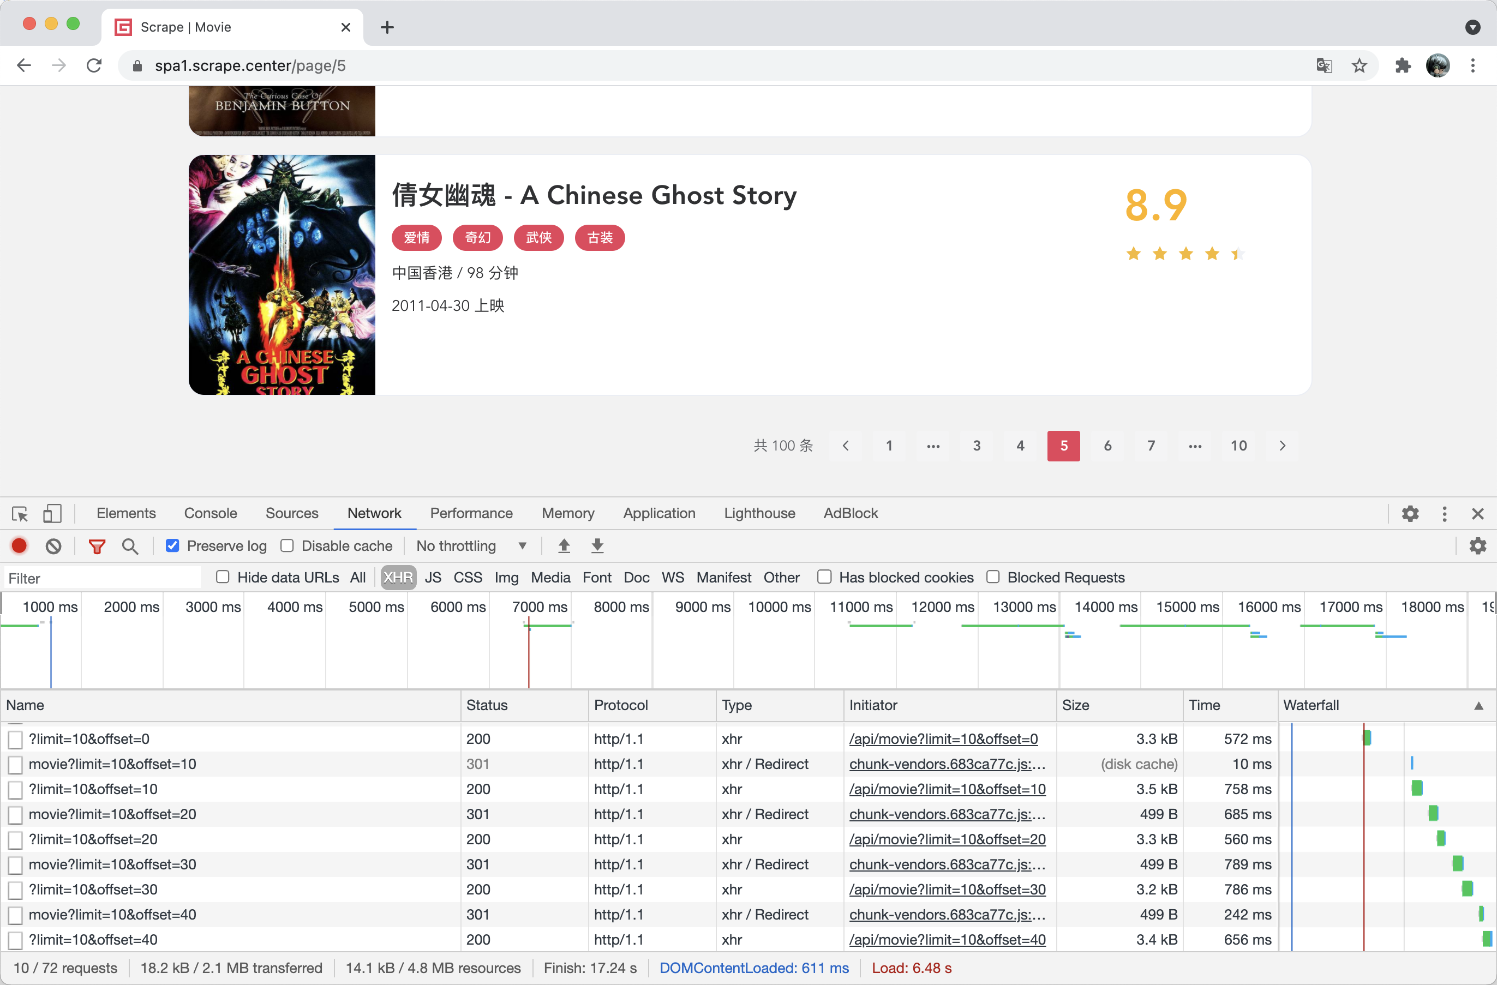Open the Sources tab

click(x=292, y=514)
